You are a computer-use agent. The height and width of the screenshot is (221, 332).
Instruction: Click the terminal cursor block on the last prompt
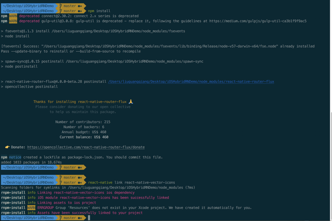point(89,218)
